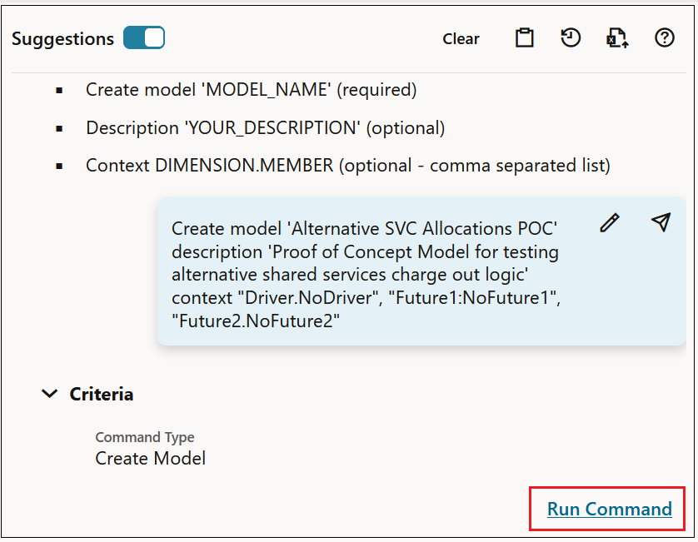
Task: Click the 'Alternative SVC Allocations POC' message line
Action: (364, 229)
